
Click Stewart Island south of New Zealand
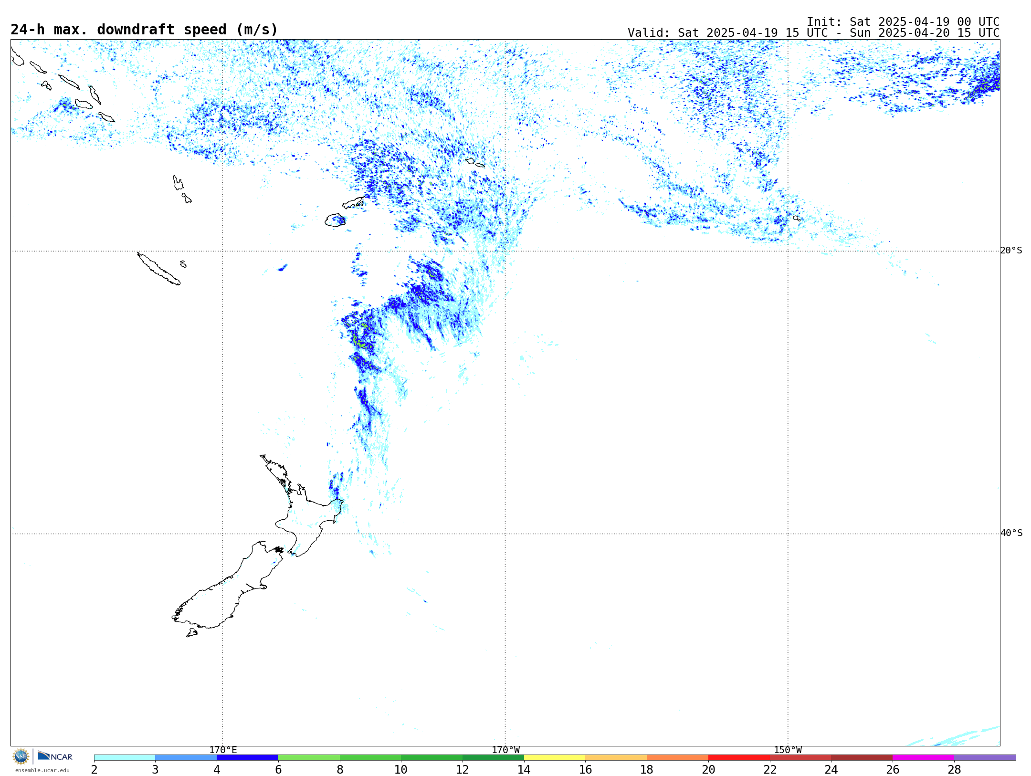192,633
